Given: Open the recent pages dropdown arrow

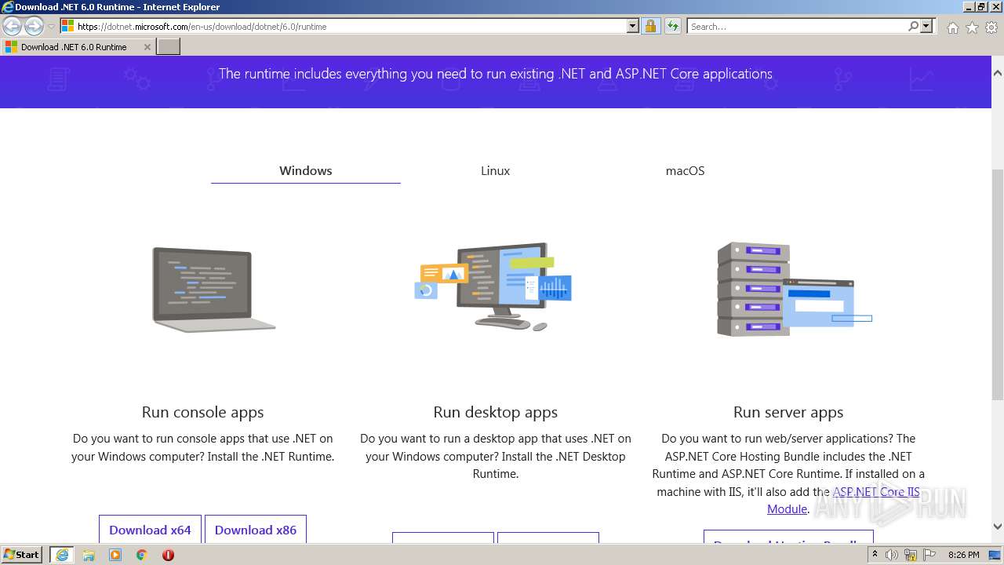Looking at the screenshot, I should tap(51, 27).
